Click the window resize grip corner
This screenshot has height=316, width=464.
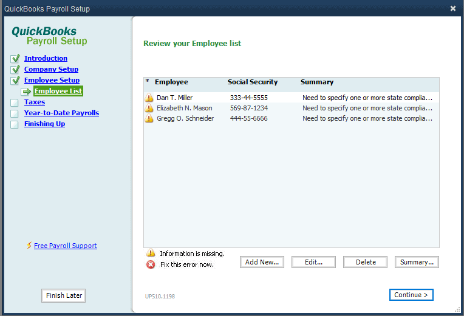pyautogui.click(x=457, y=309)
